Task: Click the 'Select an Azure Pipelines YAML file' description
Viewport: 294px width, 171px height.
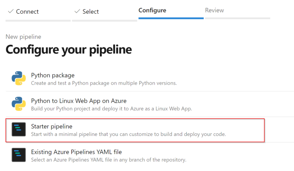Action: tap(109, 160)
